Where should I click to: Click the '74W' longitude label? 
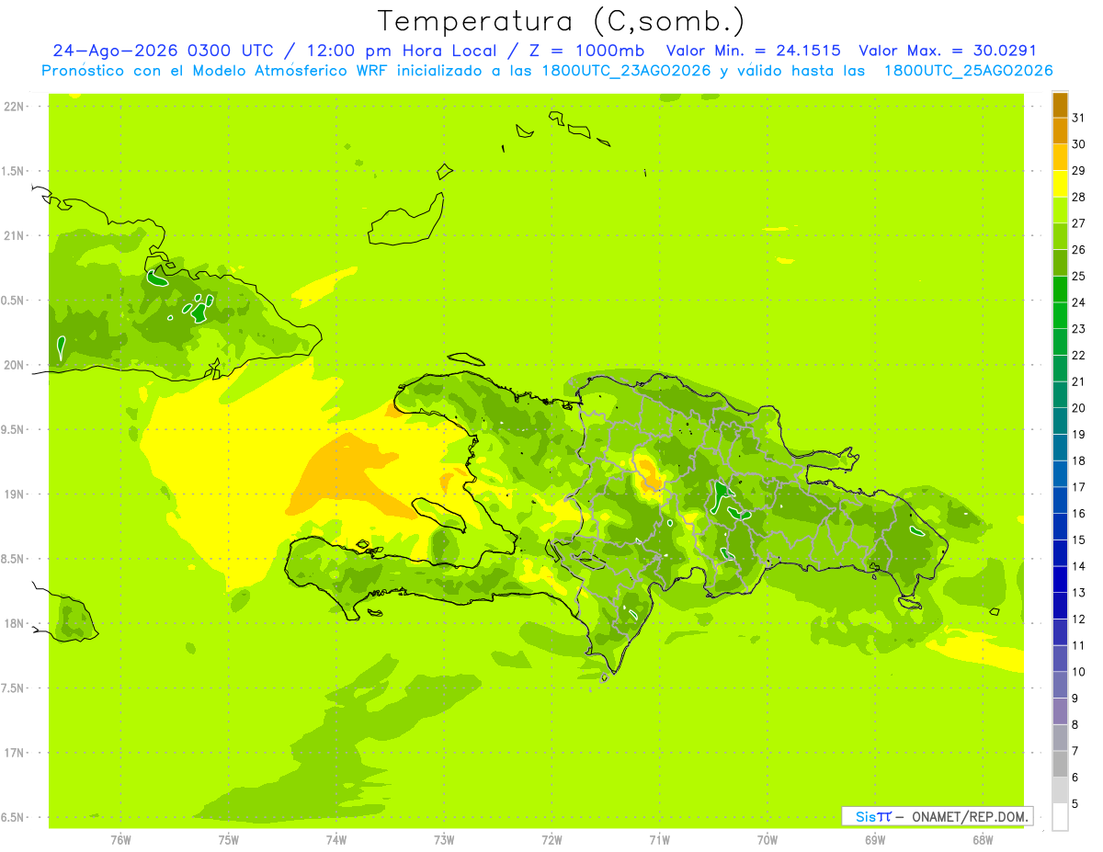pos(336,840)
